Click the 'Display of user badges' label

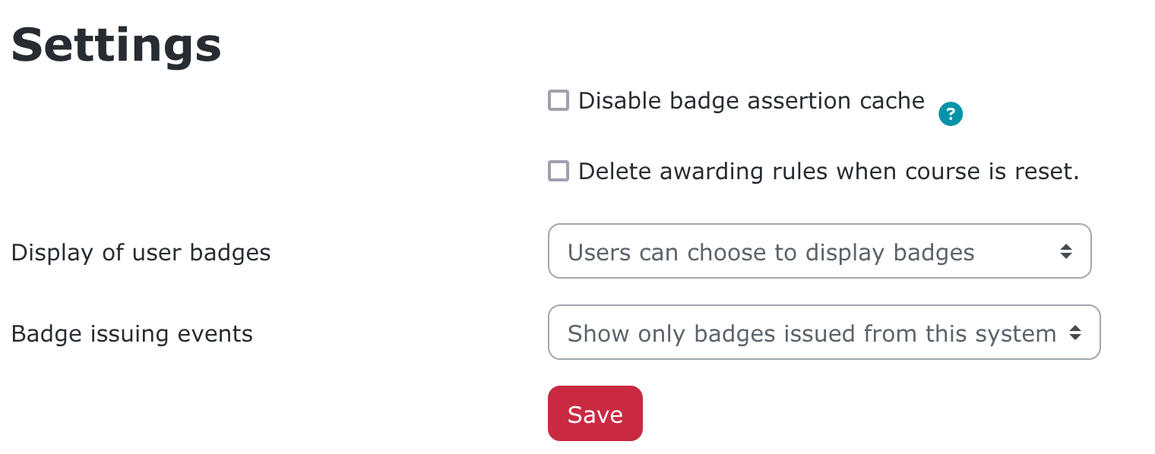[x=141, y=252]
